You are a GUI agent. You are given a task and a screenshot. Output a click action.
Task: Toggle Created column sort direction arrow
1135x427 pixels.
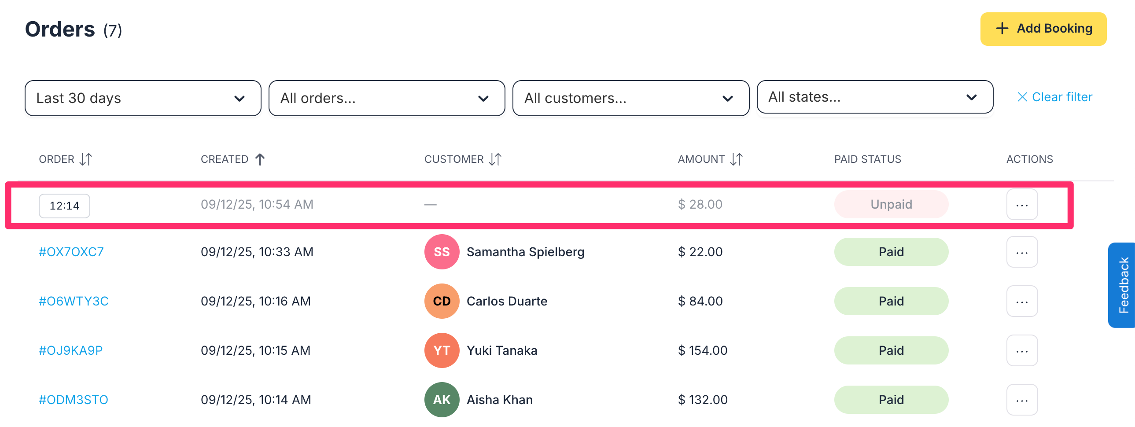[260, 159]
